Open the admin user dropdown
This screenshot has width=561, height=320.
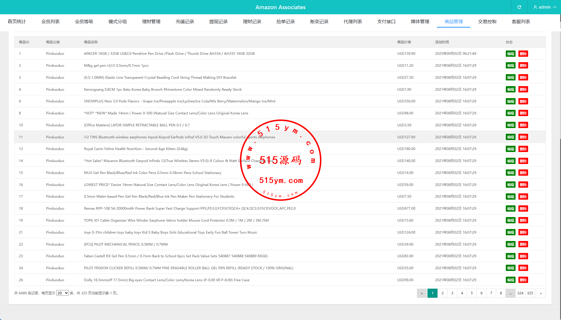545,7
